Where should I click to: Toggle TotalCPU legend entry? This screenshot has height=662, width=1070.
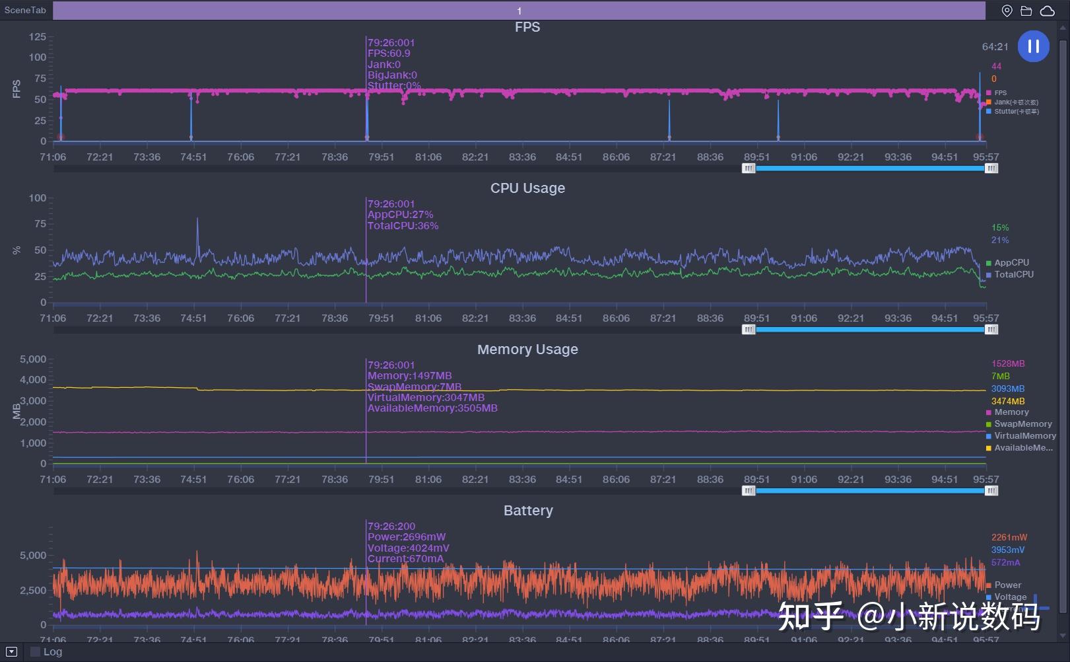pos(1010,274)
